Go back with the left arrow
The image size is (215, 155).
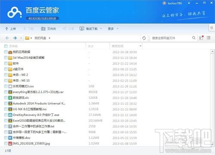coord(7,38)
